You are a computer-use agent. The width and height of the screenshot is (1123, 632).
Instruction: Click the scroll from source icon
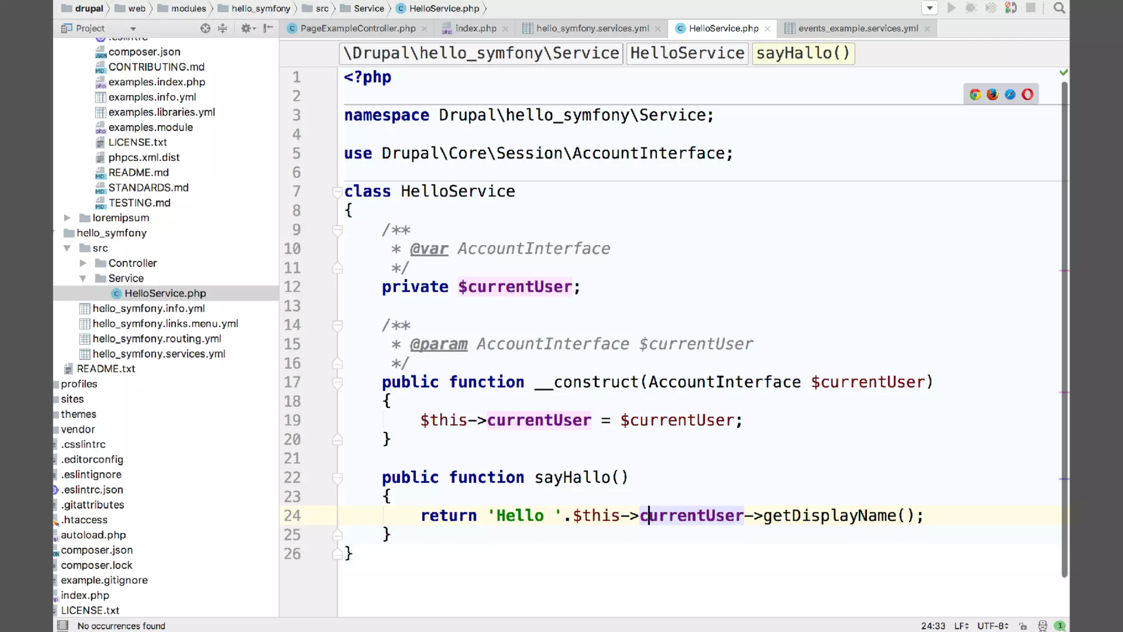(205, 28)
